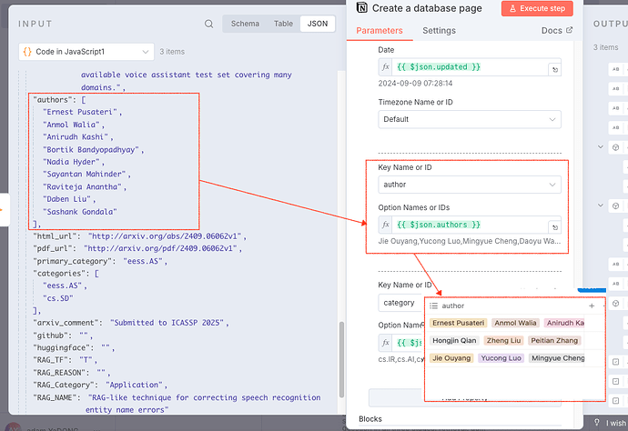Open the Settings tab
The height and width of the screenshot is (431, 628).
pyautogui.click(x=439, y=31)
